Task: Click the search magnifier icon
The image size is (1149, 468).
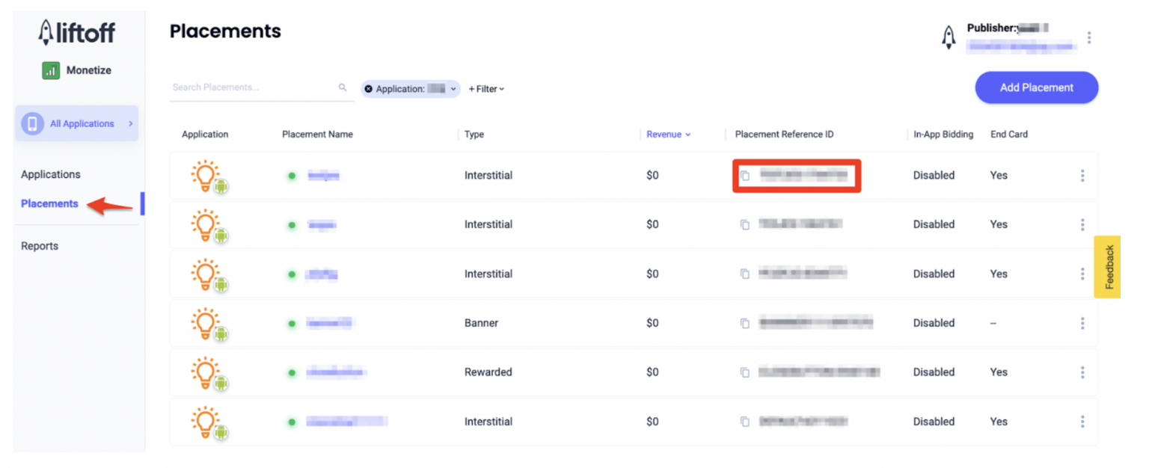Action: pos(342,87)
